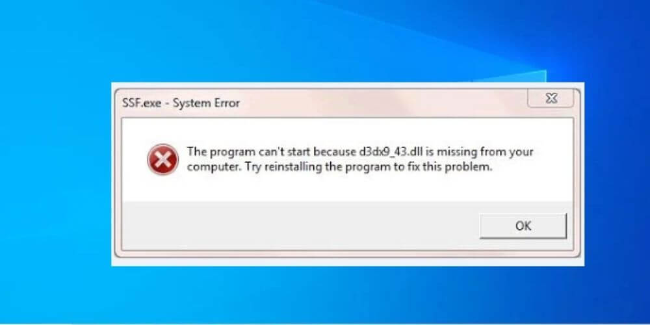Click the desktop wallpaper beneath the dialog
The width and height of the screenshot is (650, 325).
point(348,294)
